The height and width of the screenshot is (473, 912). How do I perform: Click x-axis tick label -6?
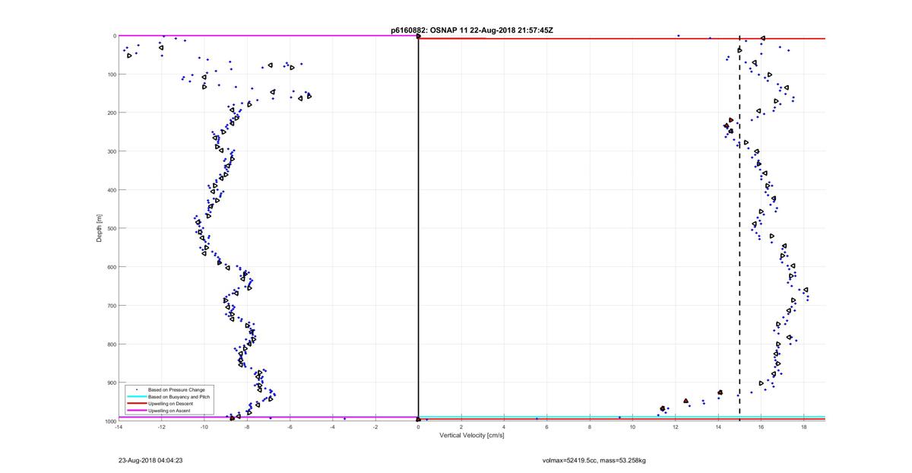290,427
